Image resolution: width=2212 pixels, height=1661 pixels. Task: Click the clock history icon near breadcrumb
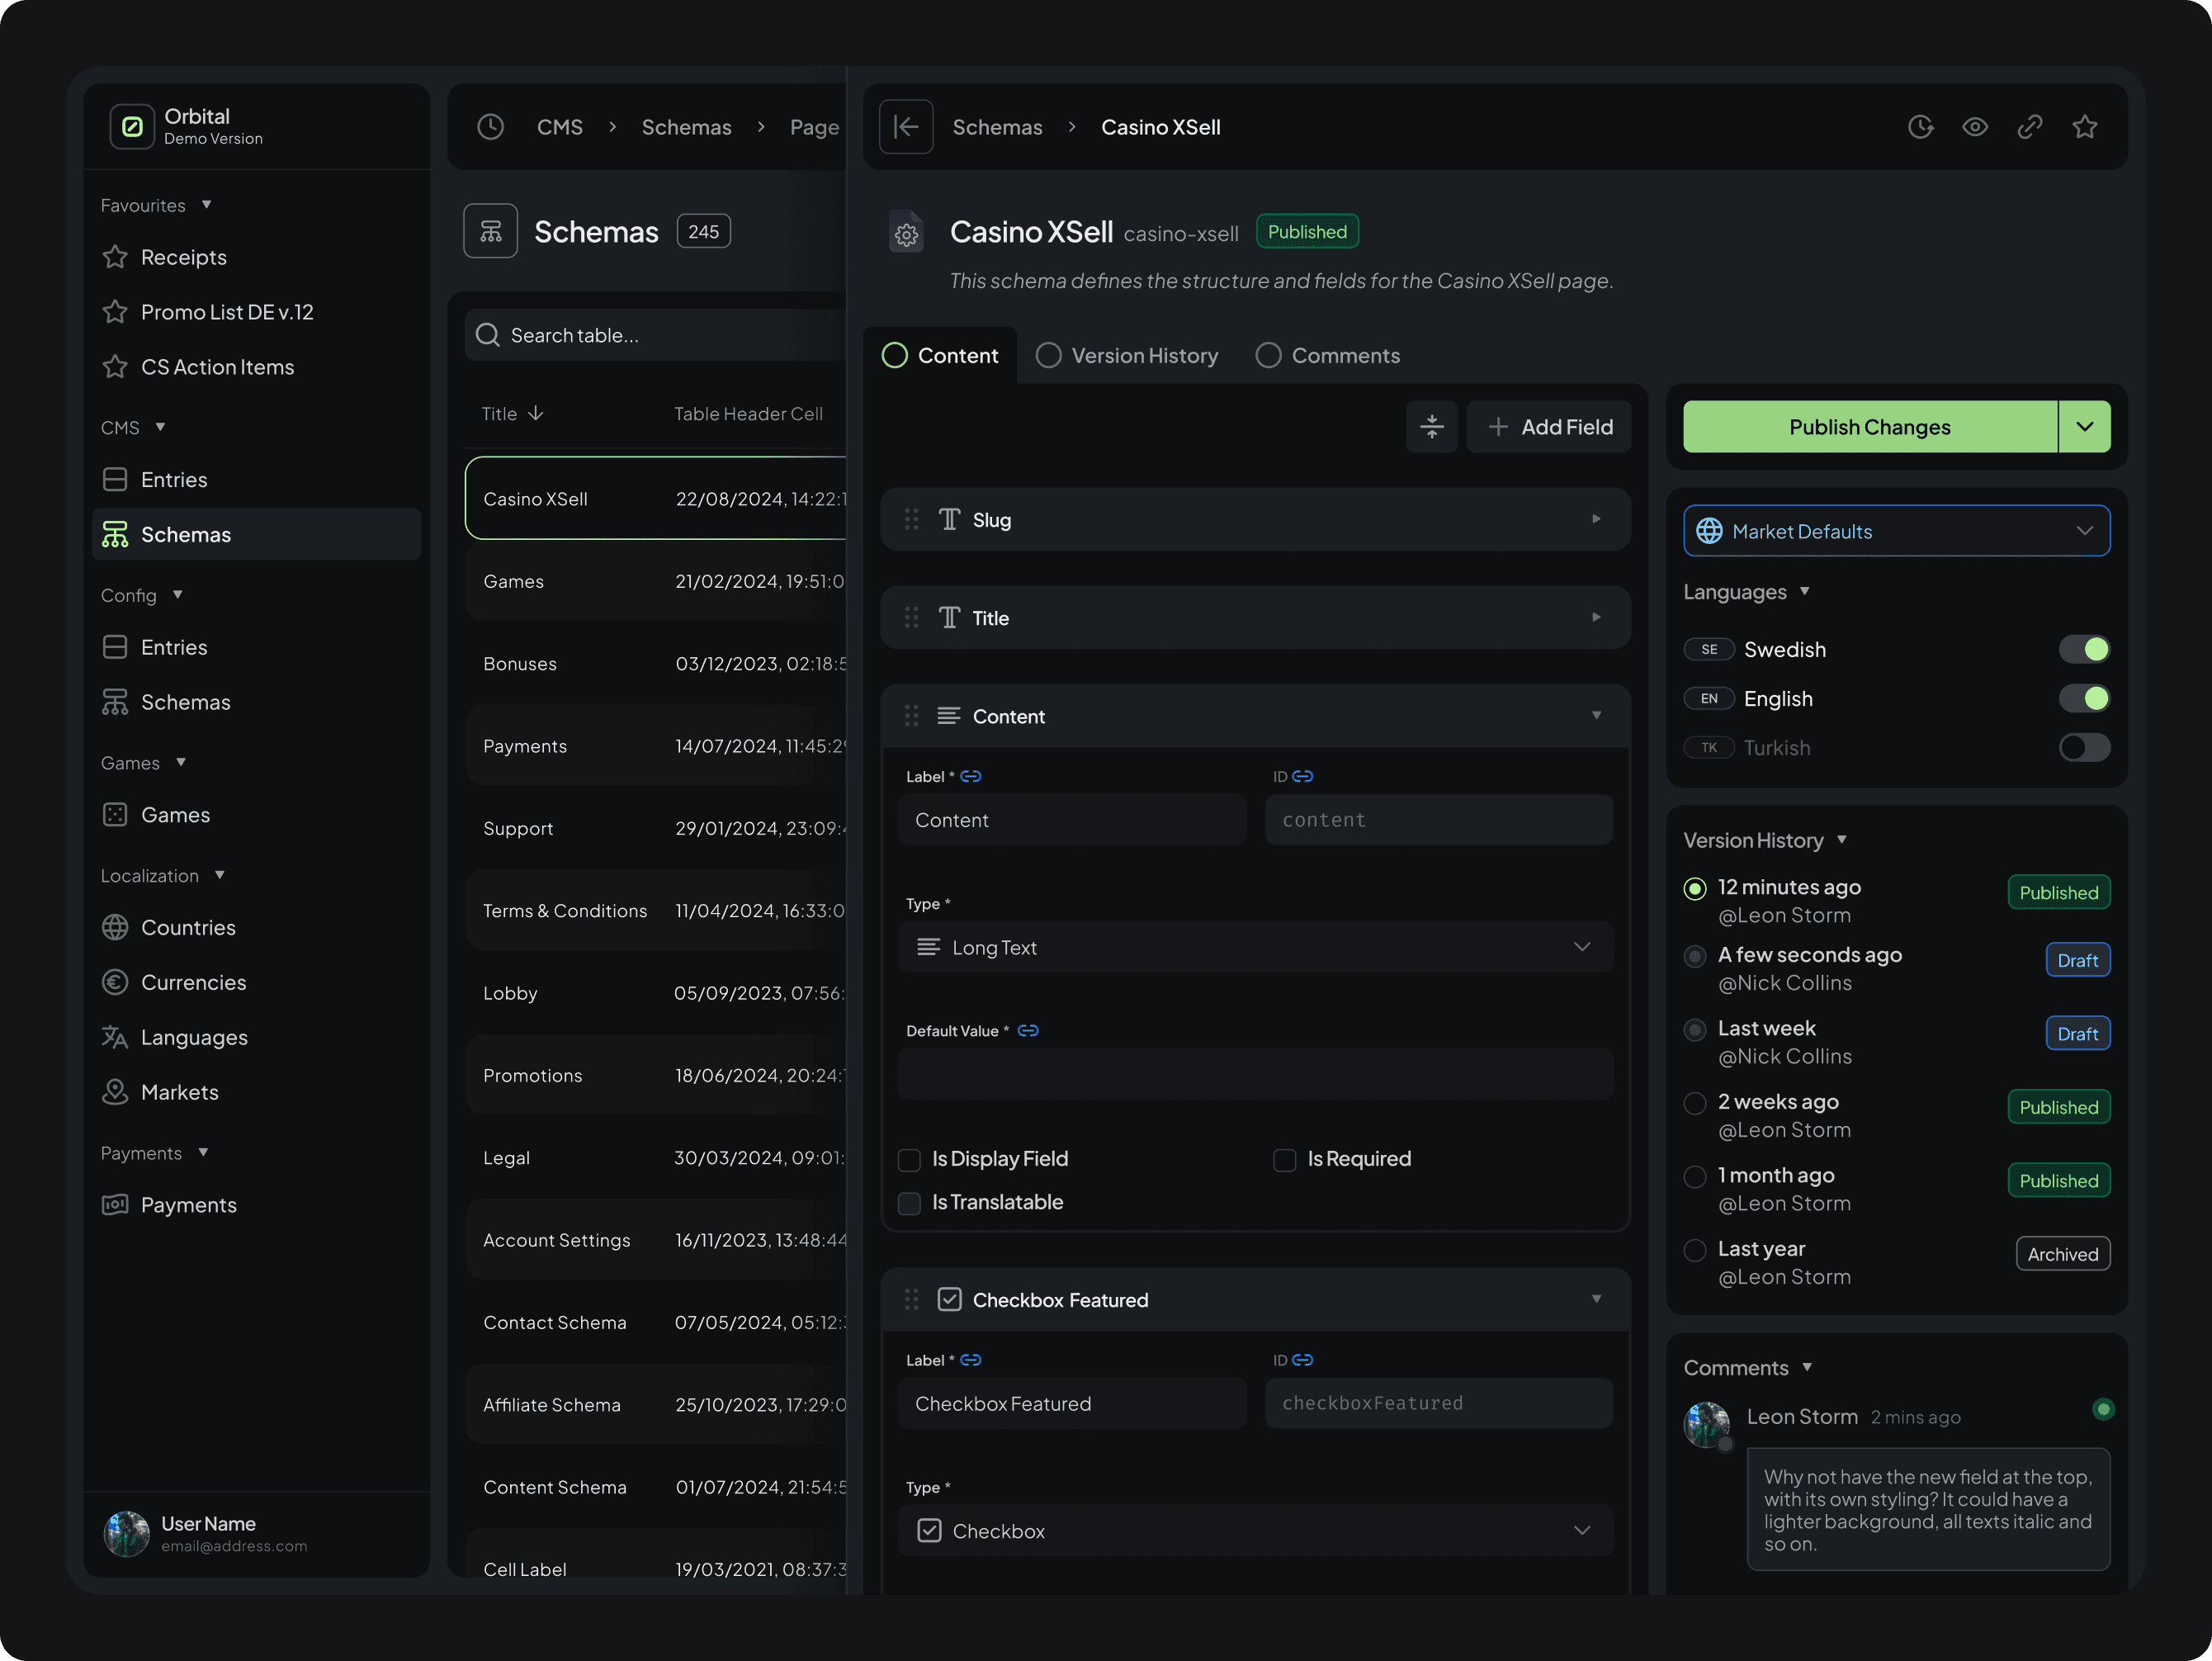click(1922, 127)
